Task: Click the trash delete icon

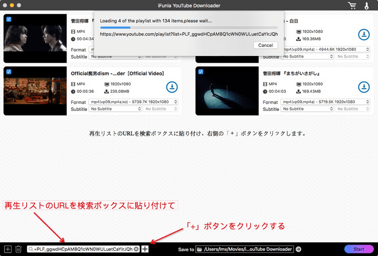Action: point(18,249)
